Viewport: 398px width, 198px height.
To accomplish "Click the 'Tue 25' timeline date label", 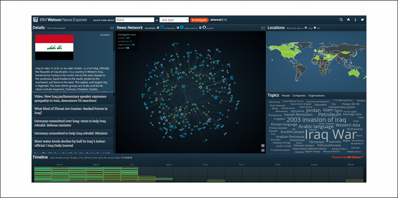I will pos(205,164).
